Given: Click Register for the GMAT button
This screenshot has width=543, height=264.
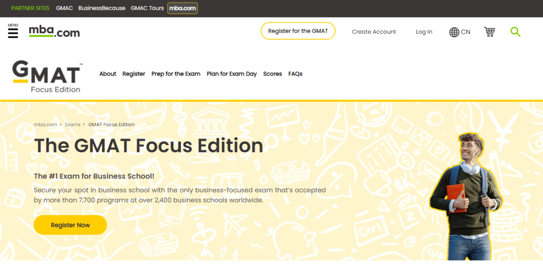Looking at the screenshot, I should 298,31.
